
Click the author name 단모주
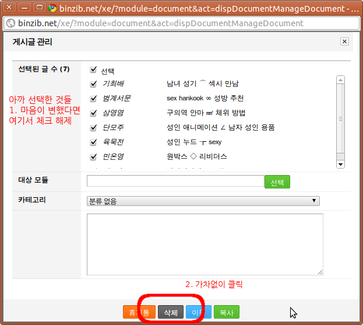(x=113, y=127)
